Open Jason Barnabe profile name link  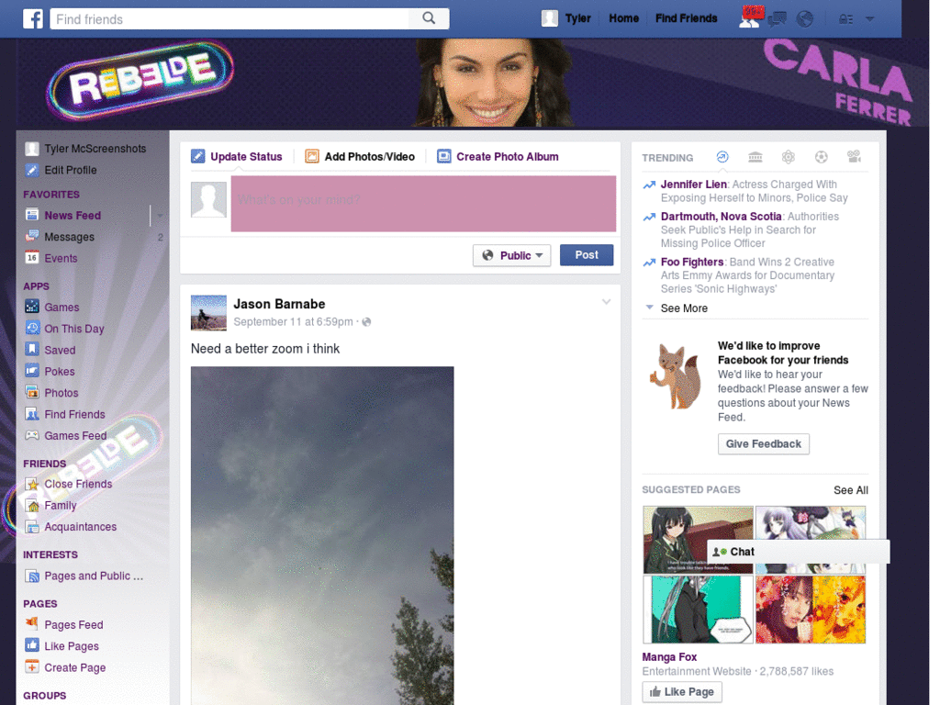[x=279, y=304]
